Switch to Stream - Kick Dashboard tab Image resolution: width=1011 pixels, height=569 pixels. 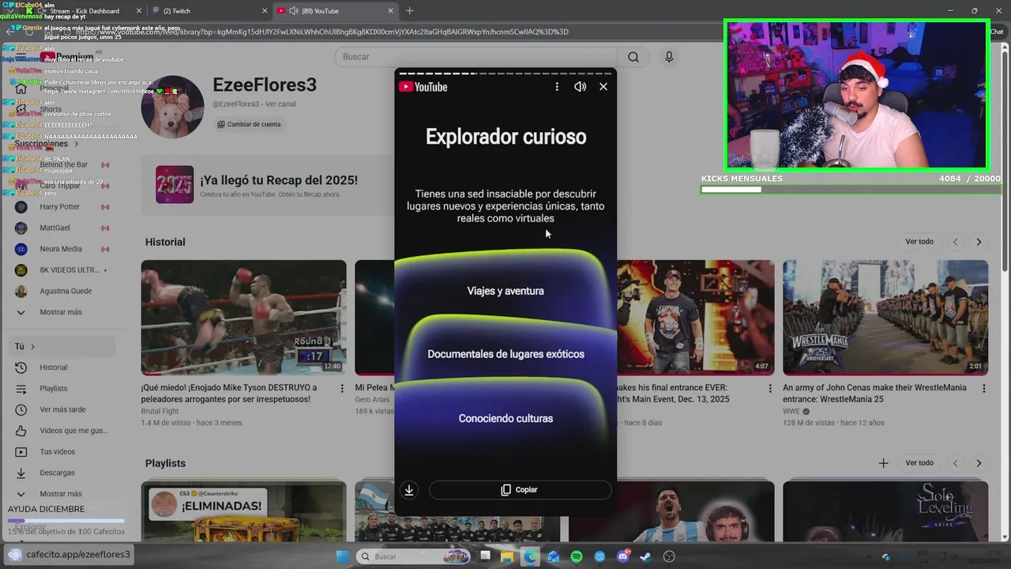(x=83, y=11)
